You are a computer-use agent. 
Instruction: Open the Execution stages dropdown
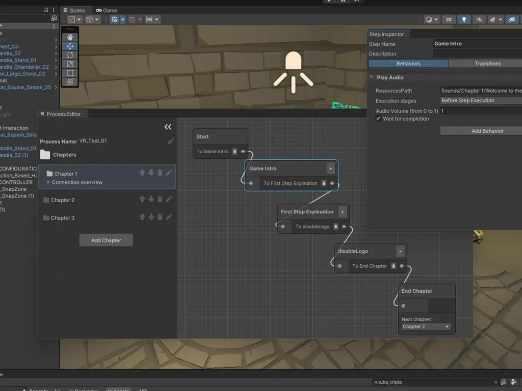pyautogui.click(x=480, y=101)
